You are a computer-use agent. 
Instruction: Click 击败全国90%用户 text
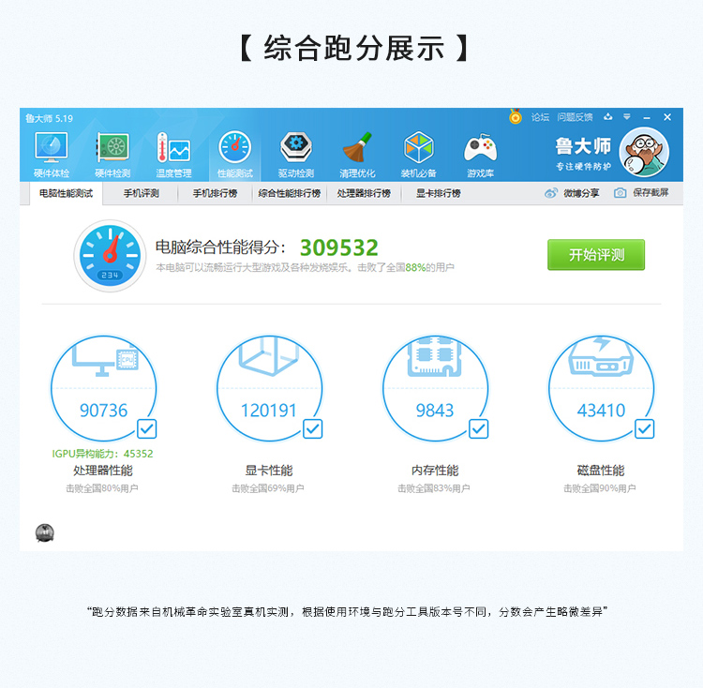coord(600,488)
